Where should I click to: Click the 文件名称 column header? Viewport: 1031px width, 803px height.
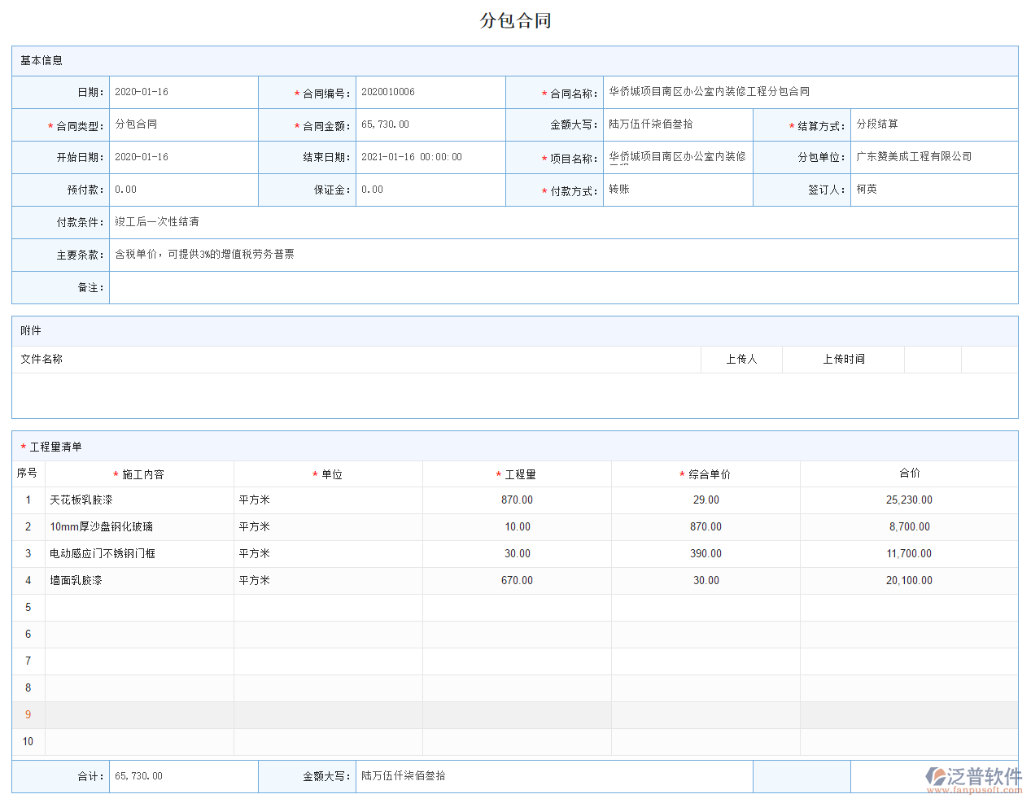click(x=40, y=359)
